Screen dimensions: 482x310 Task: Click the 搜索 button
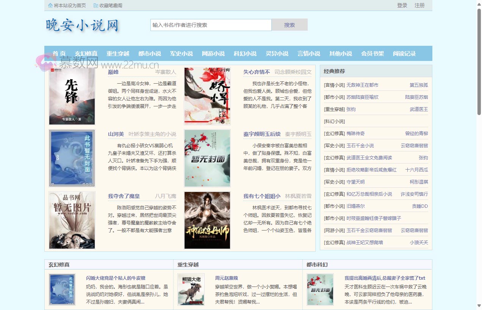290,25
